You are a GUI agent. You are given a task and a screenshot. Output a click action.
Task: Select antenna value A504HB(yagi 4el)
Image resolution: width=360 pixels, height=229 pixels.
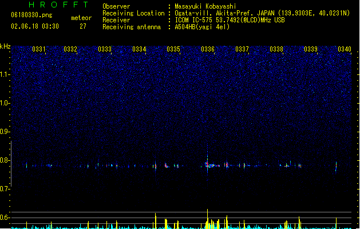(x=202, y=27)
